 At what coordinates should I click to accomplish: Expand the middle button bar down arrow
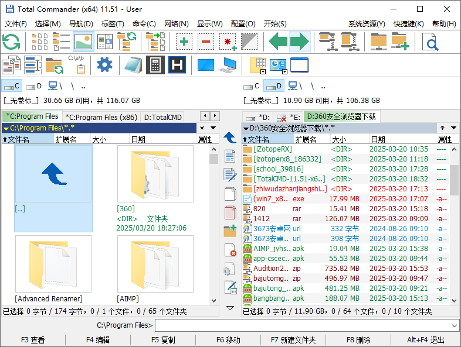230,308
